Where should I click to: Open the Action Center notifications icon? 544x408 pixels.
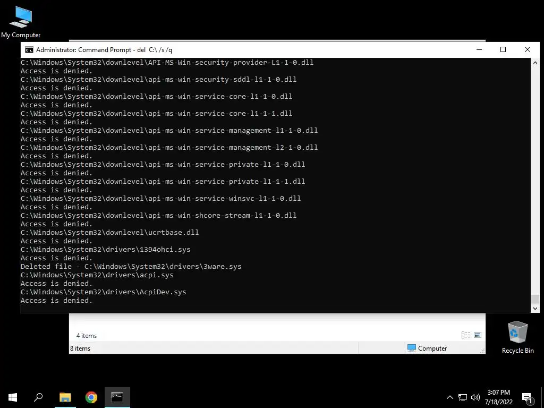528,397
